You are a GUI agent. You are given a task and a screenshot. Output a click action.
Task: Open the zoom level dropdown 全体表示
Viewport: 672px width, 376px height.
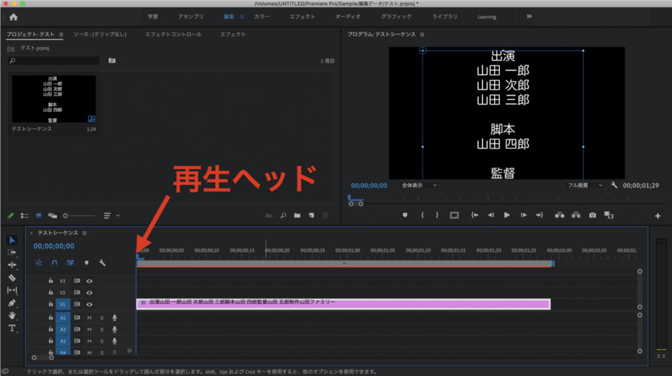click(419, 185)
